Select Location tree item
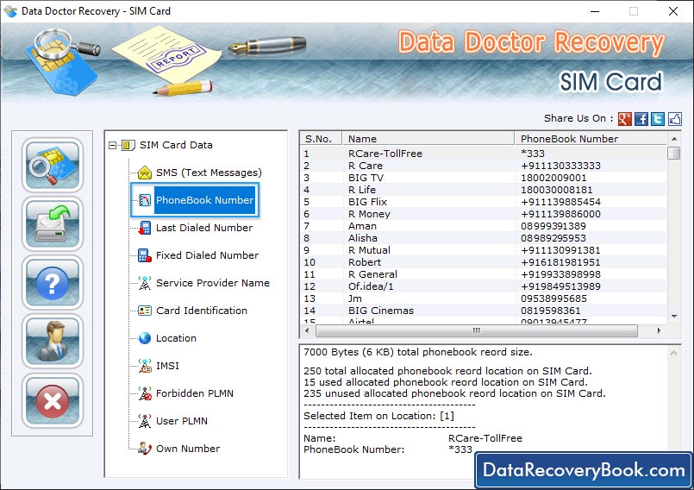 (176, 338)
